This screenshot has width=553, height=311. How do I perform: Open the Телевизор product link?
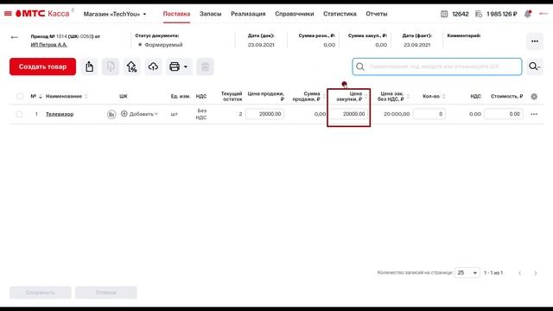tap(60, 114)
